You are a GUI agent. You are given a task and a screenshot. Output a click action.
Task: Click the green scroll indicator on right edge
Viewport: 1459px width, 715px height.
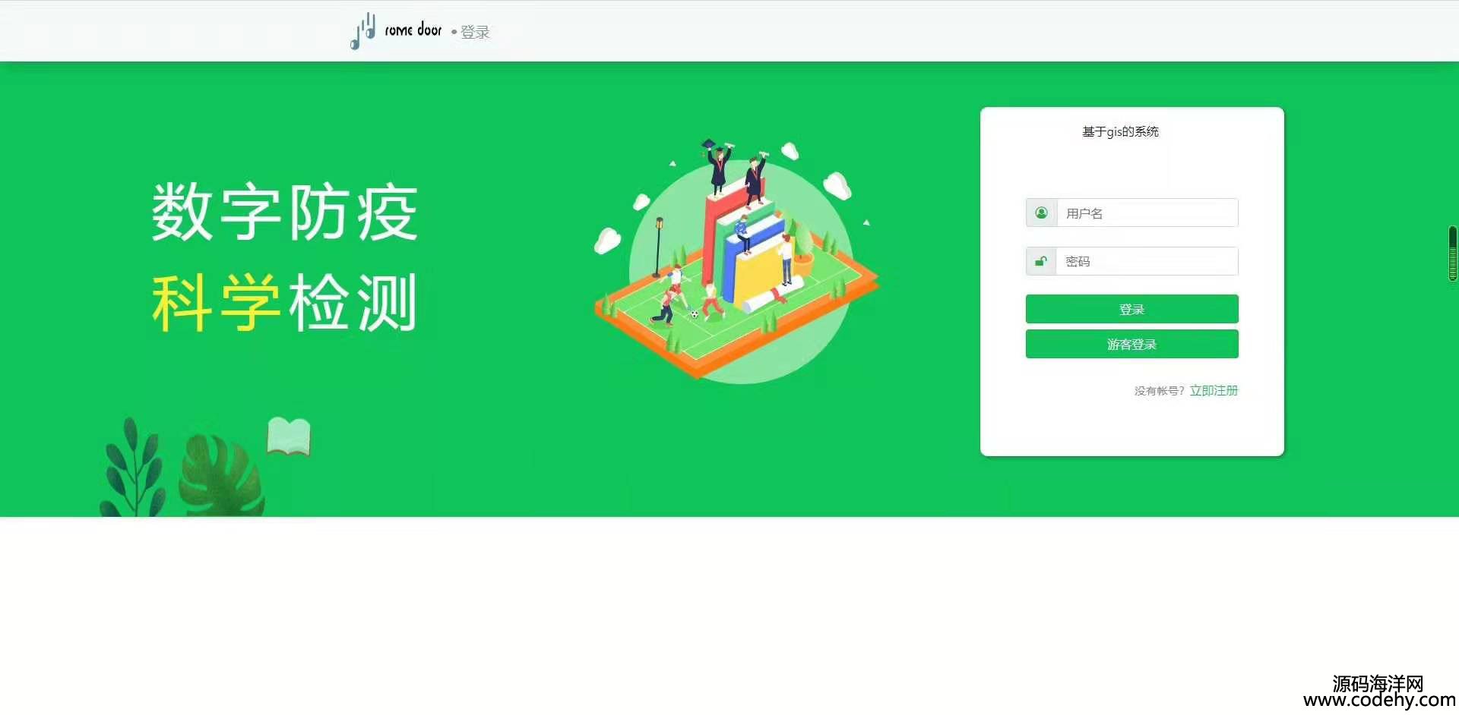1453,254
